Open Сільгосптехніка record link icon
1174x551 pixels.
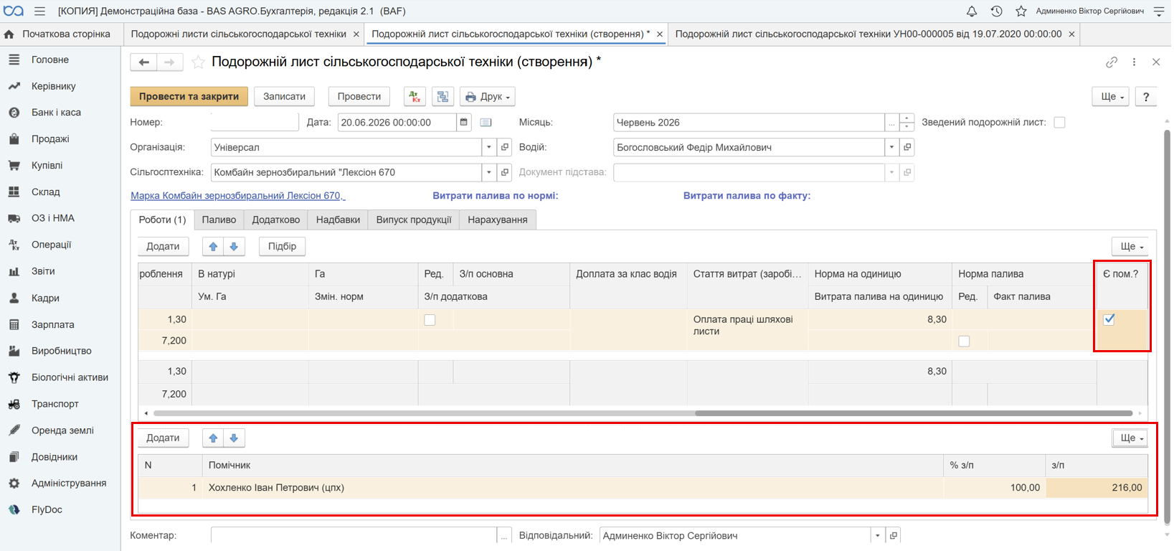coord(505,172)
